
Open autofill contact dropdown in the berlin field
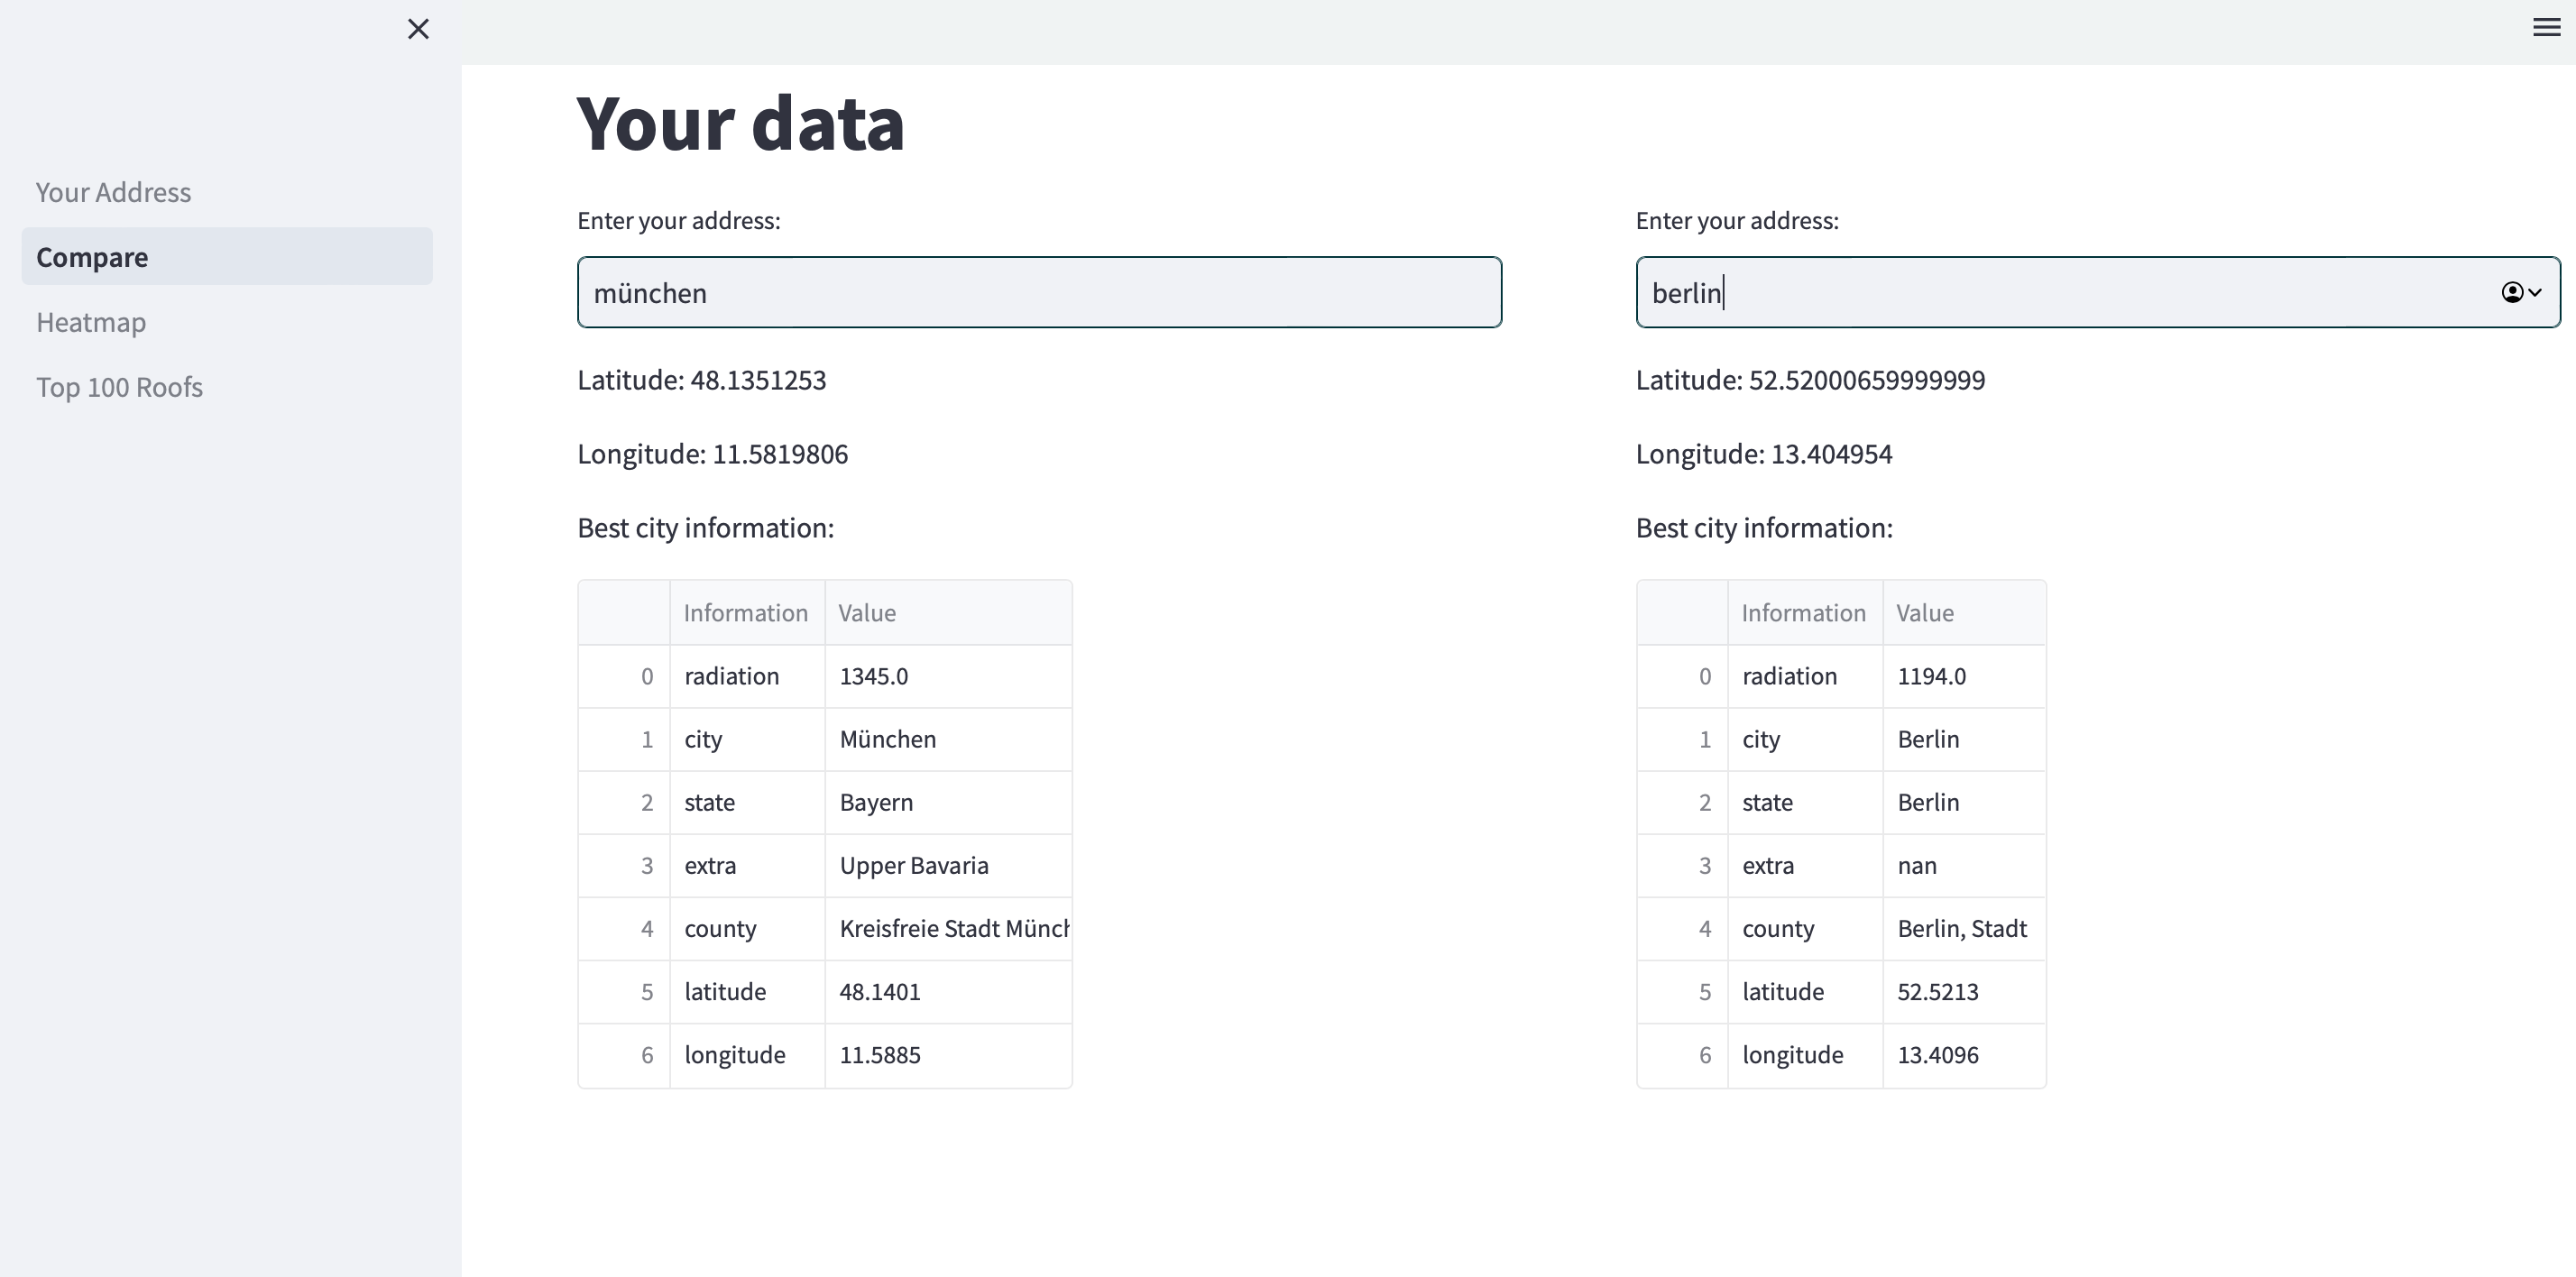[2521, 292]
